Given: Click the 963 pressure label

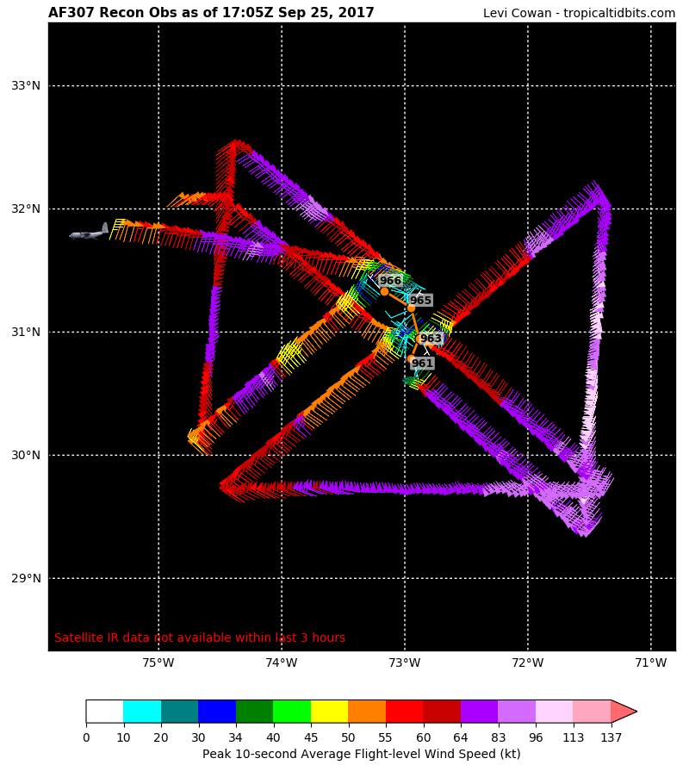Looking at the screenshot, I should click(431, 338).
